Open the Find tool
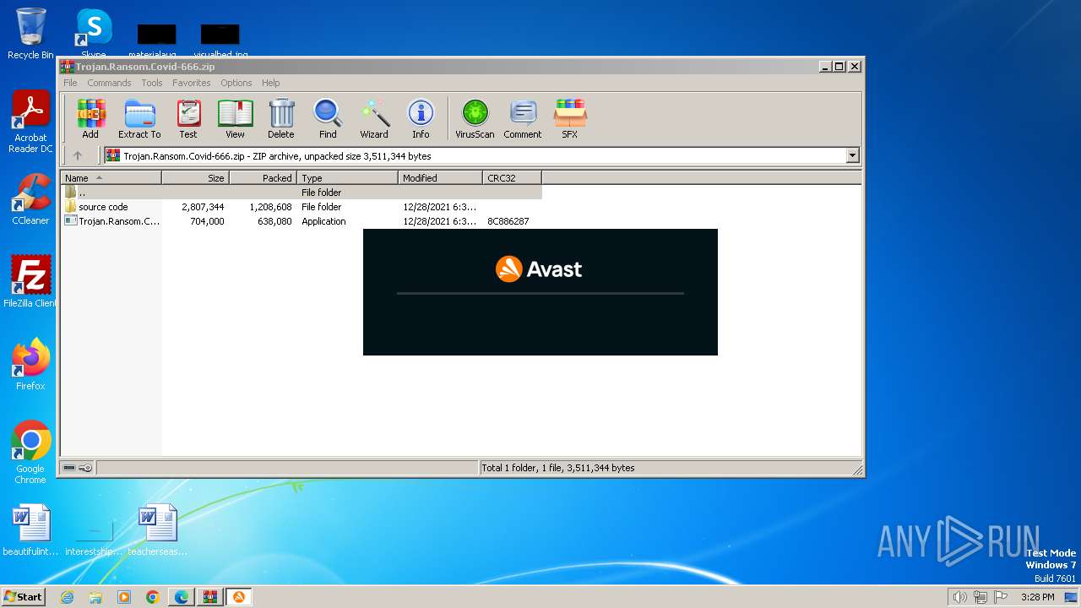 (x=328, y=118)
